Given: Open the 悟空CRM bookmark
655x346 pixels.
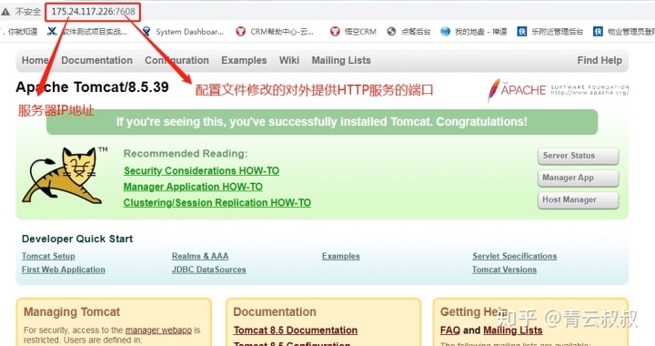Looking at the screenshot, I should click(x=353, y=32).
